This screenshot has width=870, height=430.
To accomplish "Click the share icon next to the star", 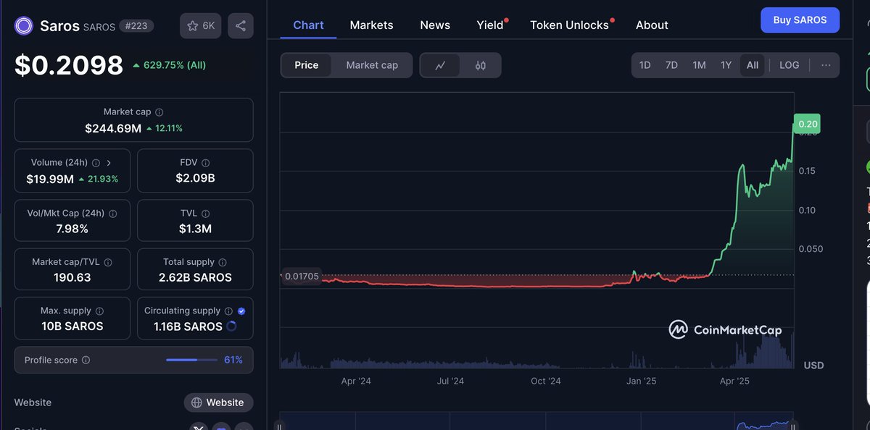I will tap(240, 25).
